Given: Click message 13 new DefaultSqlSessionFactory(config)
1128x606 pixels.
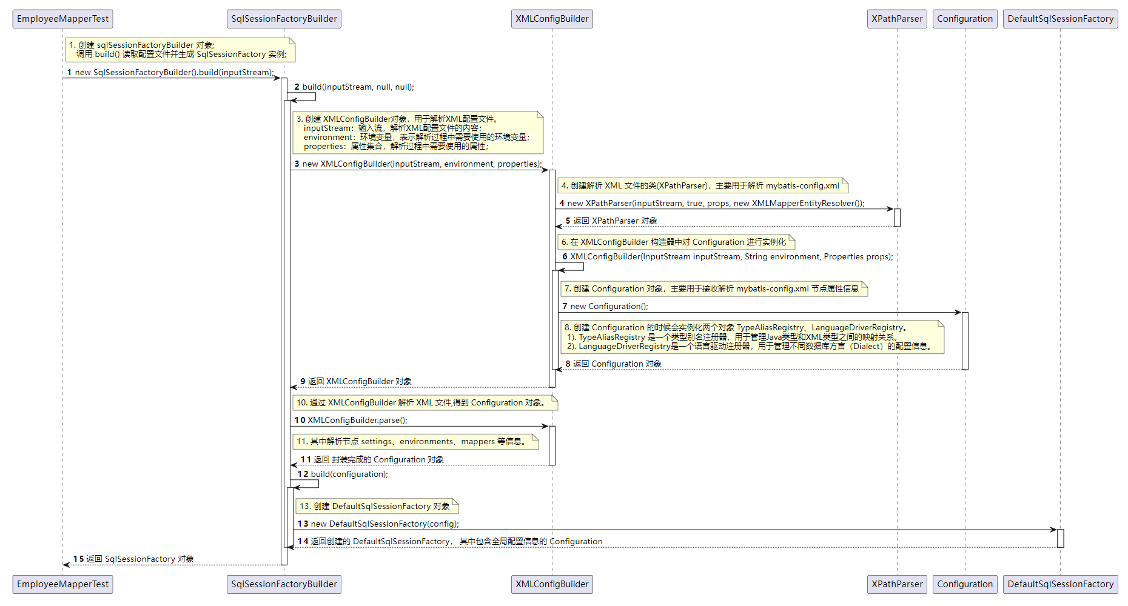Looking at the screenshot, I should (x=378, y=524).
